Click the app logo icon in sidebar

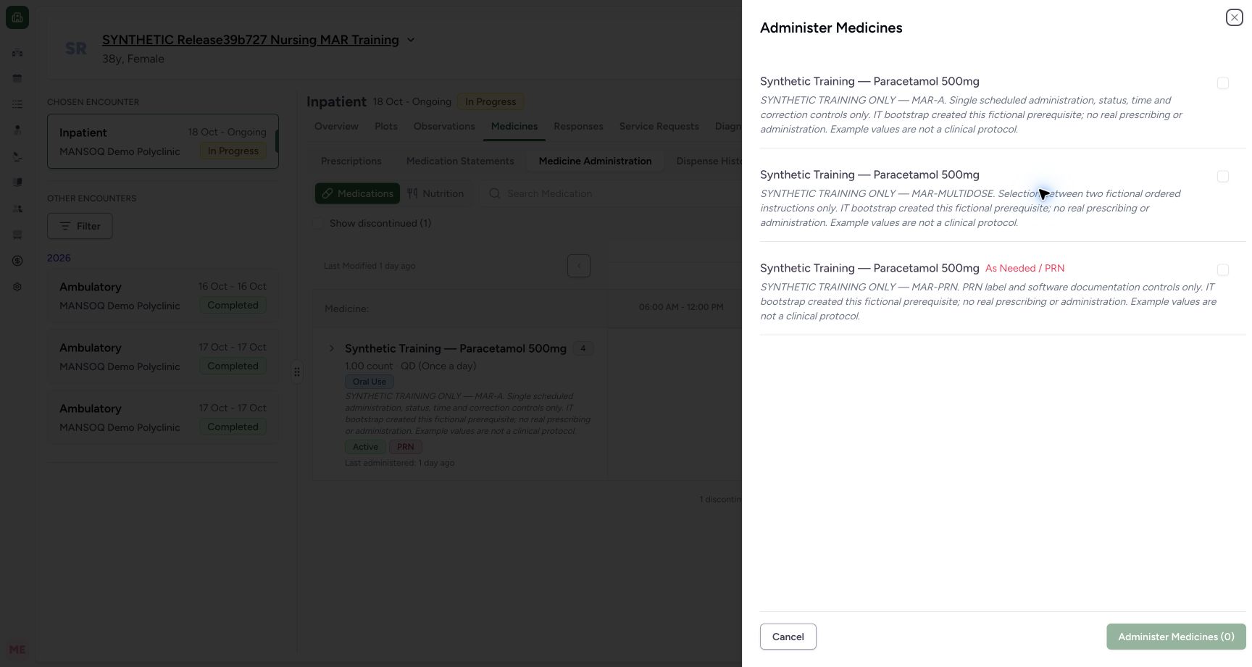[17, 17]
